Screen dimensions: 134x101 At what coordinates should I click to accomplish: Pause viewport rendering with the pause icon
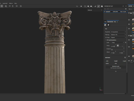(x=81, y=6)
